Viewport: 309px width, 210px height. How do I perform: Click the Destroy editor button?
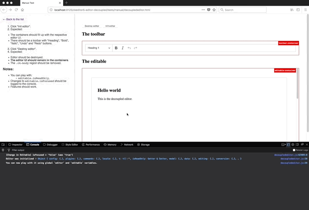[x=92, y=26]
